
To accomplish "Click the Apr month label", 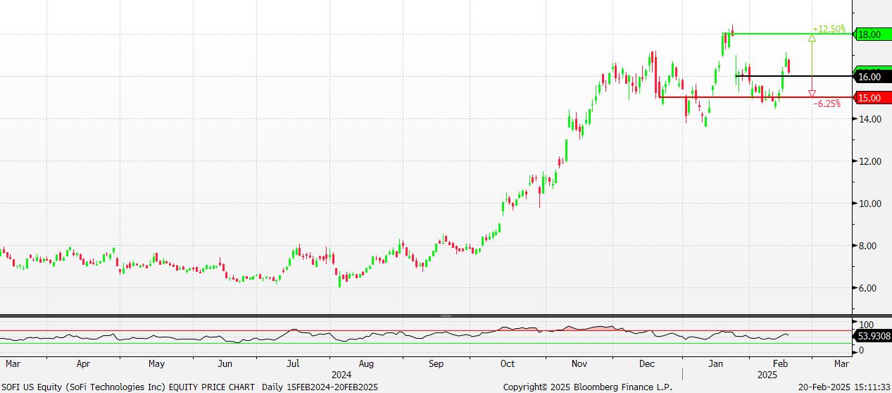I will tap(83, 364).
